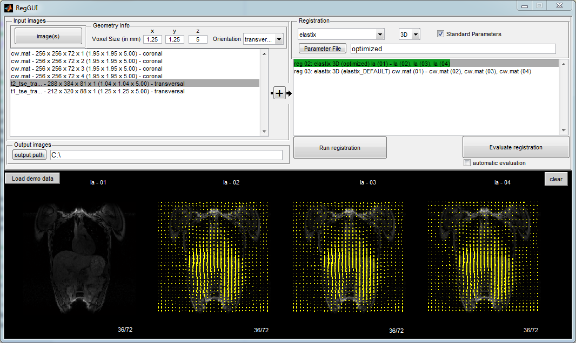Click the Evaluate registration button
576x343 pixels.
click(x=515, y=147)
